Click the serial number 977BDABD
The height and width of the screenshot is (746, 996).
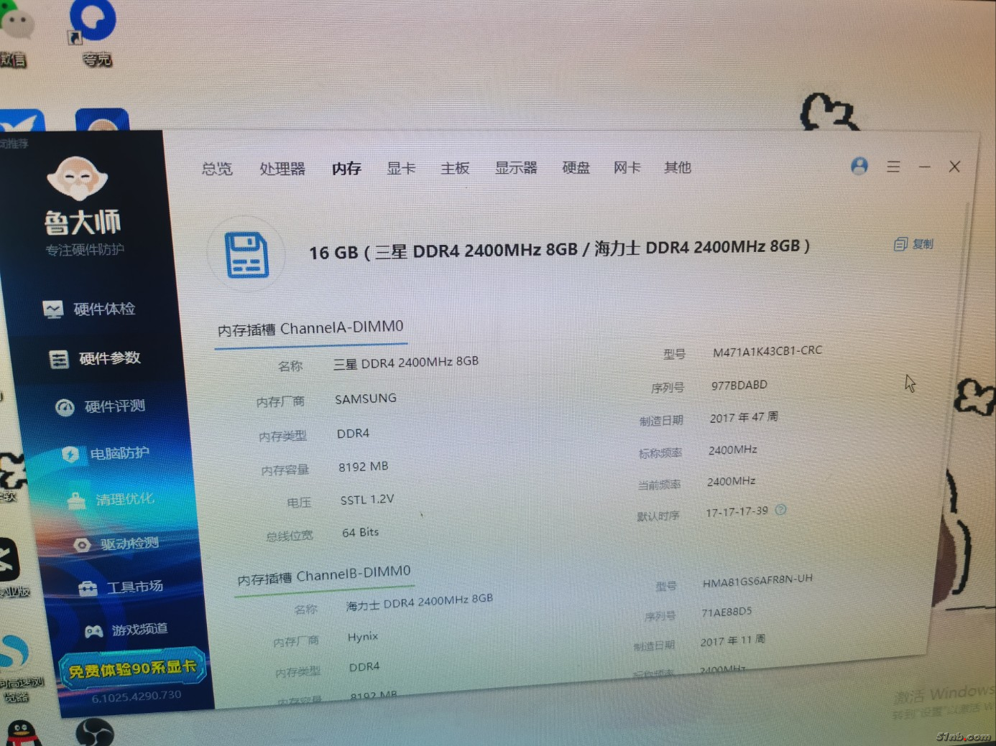(x=739, y=385)
